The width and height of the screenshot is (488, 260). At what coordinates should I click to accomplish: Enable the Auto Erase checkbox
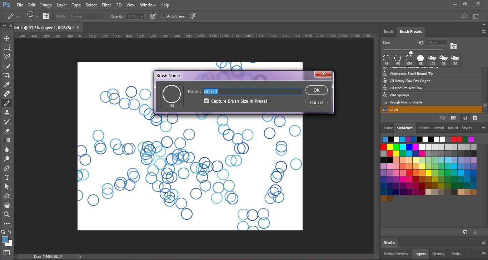[x=163, y=16]
